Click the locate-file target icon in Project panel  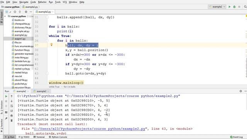(15, 12)
